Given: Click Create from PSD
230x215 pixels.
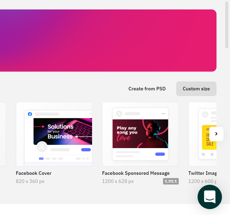Looking at the screenshot, I should [147, 89].
